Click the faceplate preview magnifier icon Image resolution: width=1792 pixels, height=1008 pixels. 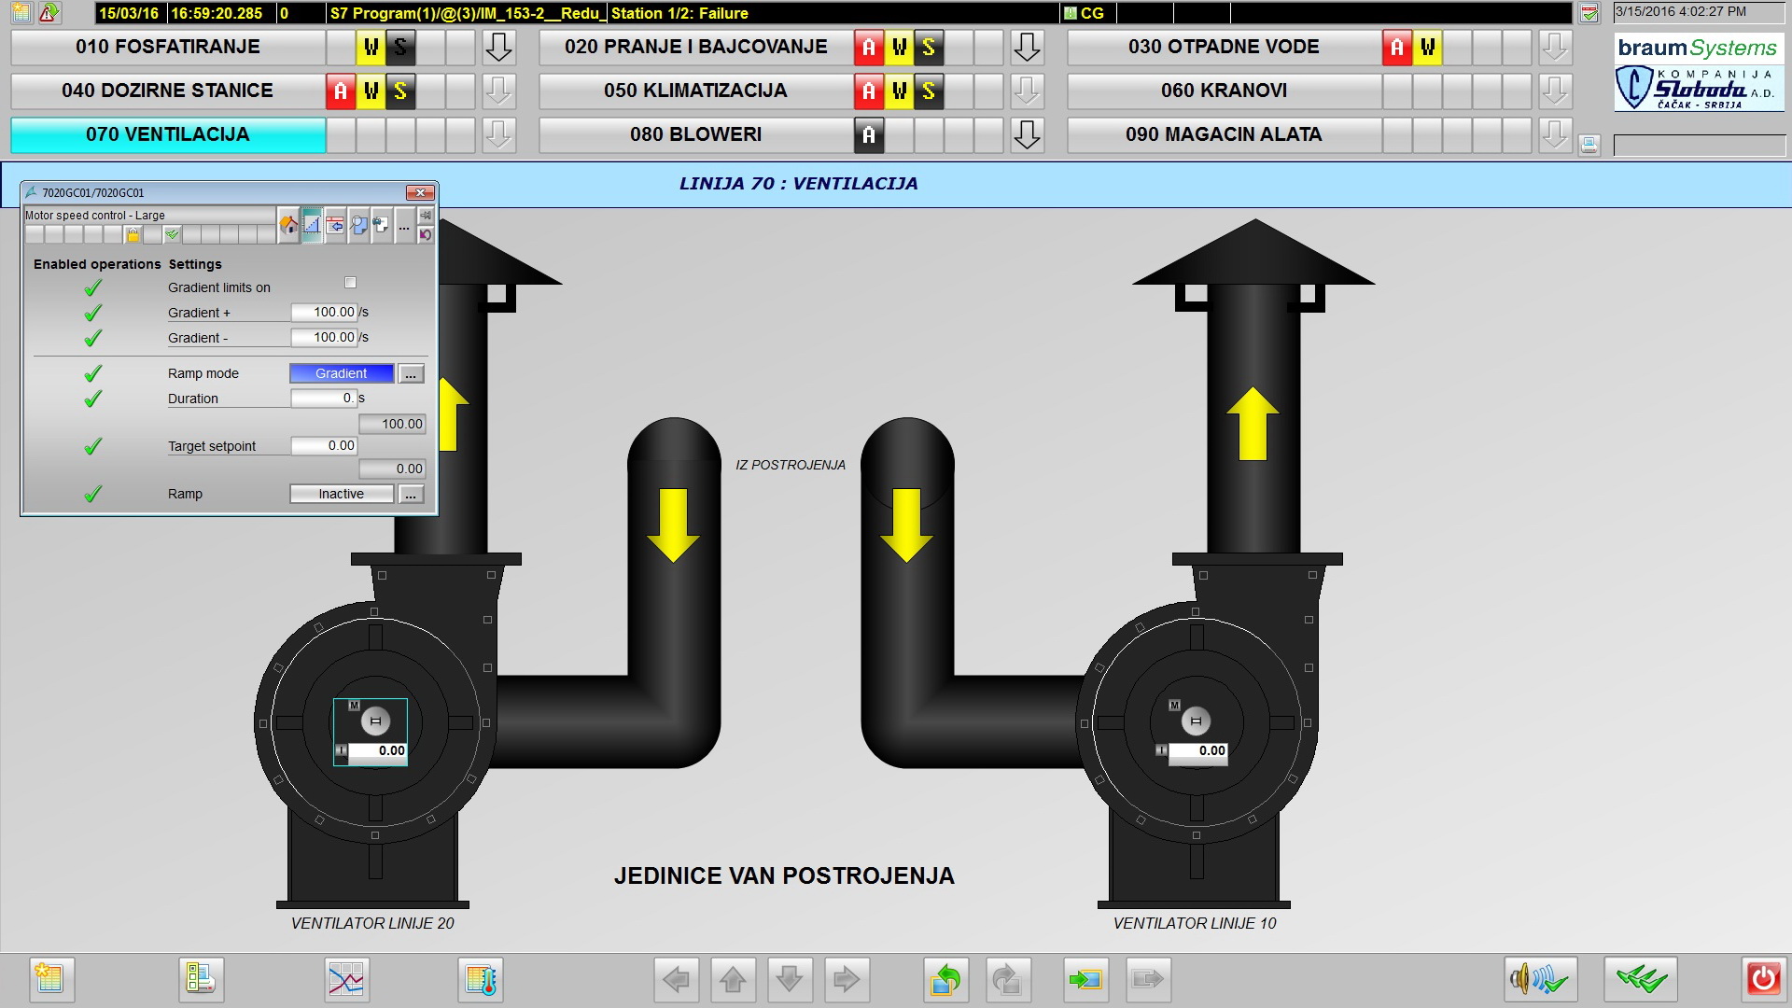(358, 225)
